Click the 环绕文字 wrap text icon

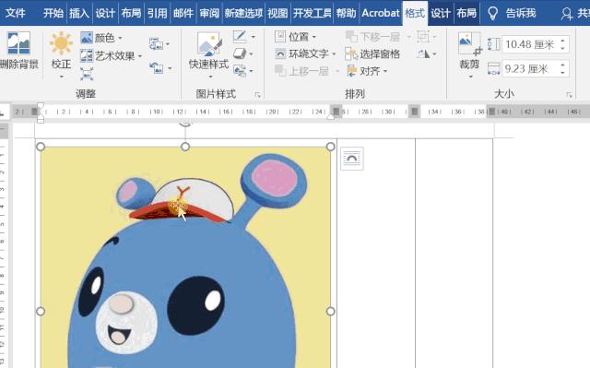(280, 53)
